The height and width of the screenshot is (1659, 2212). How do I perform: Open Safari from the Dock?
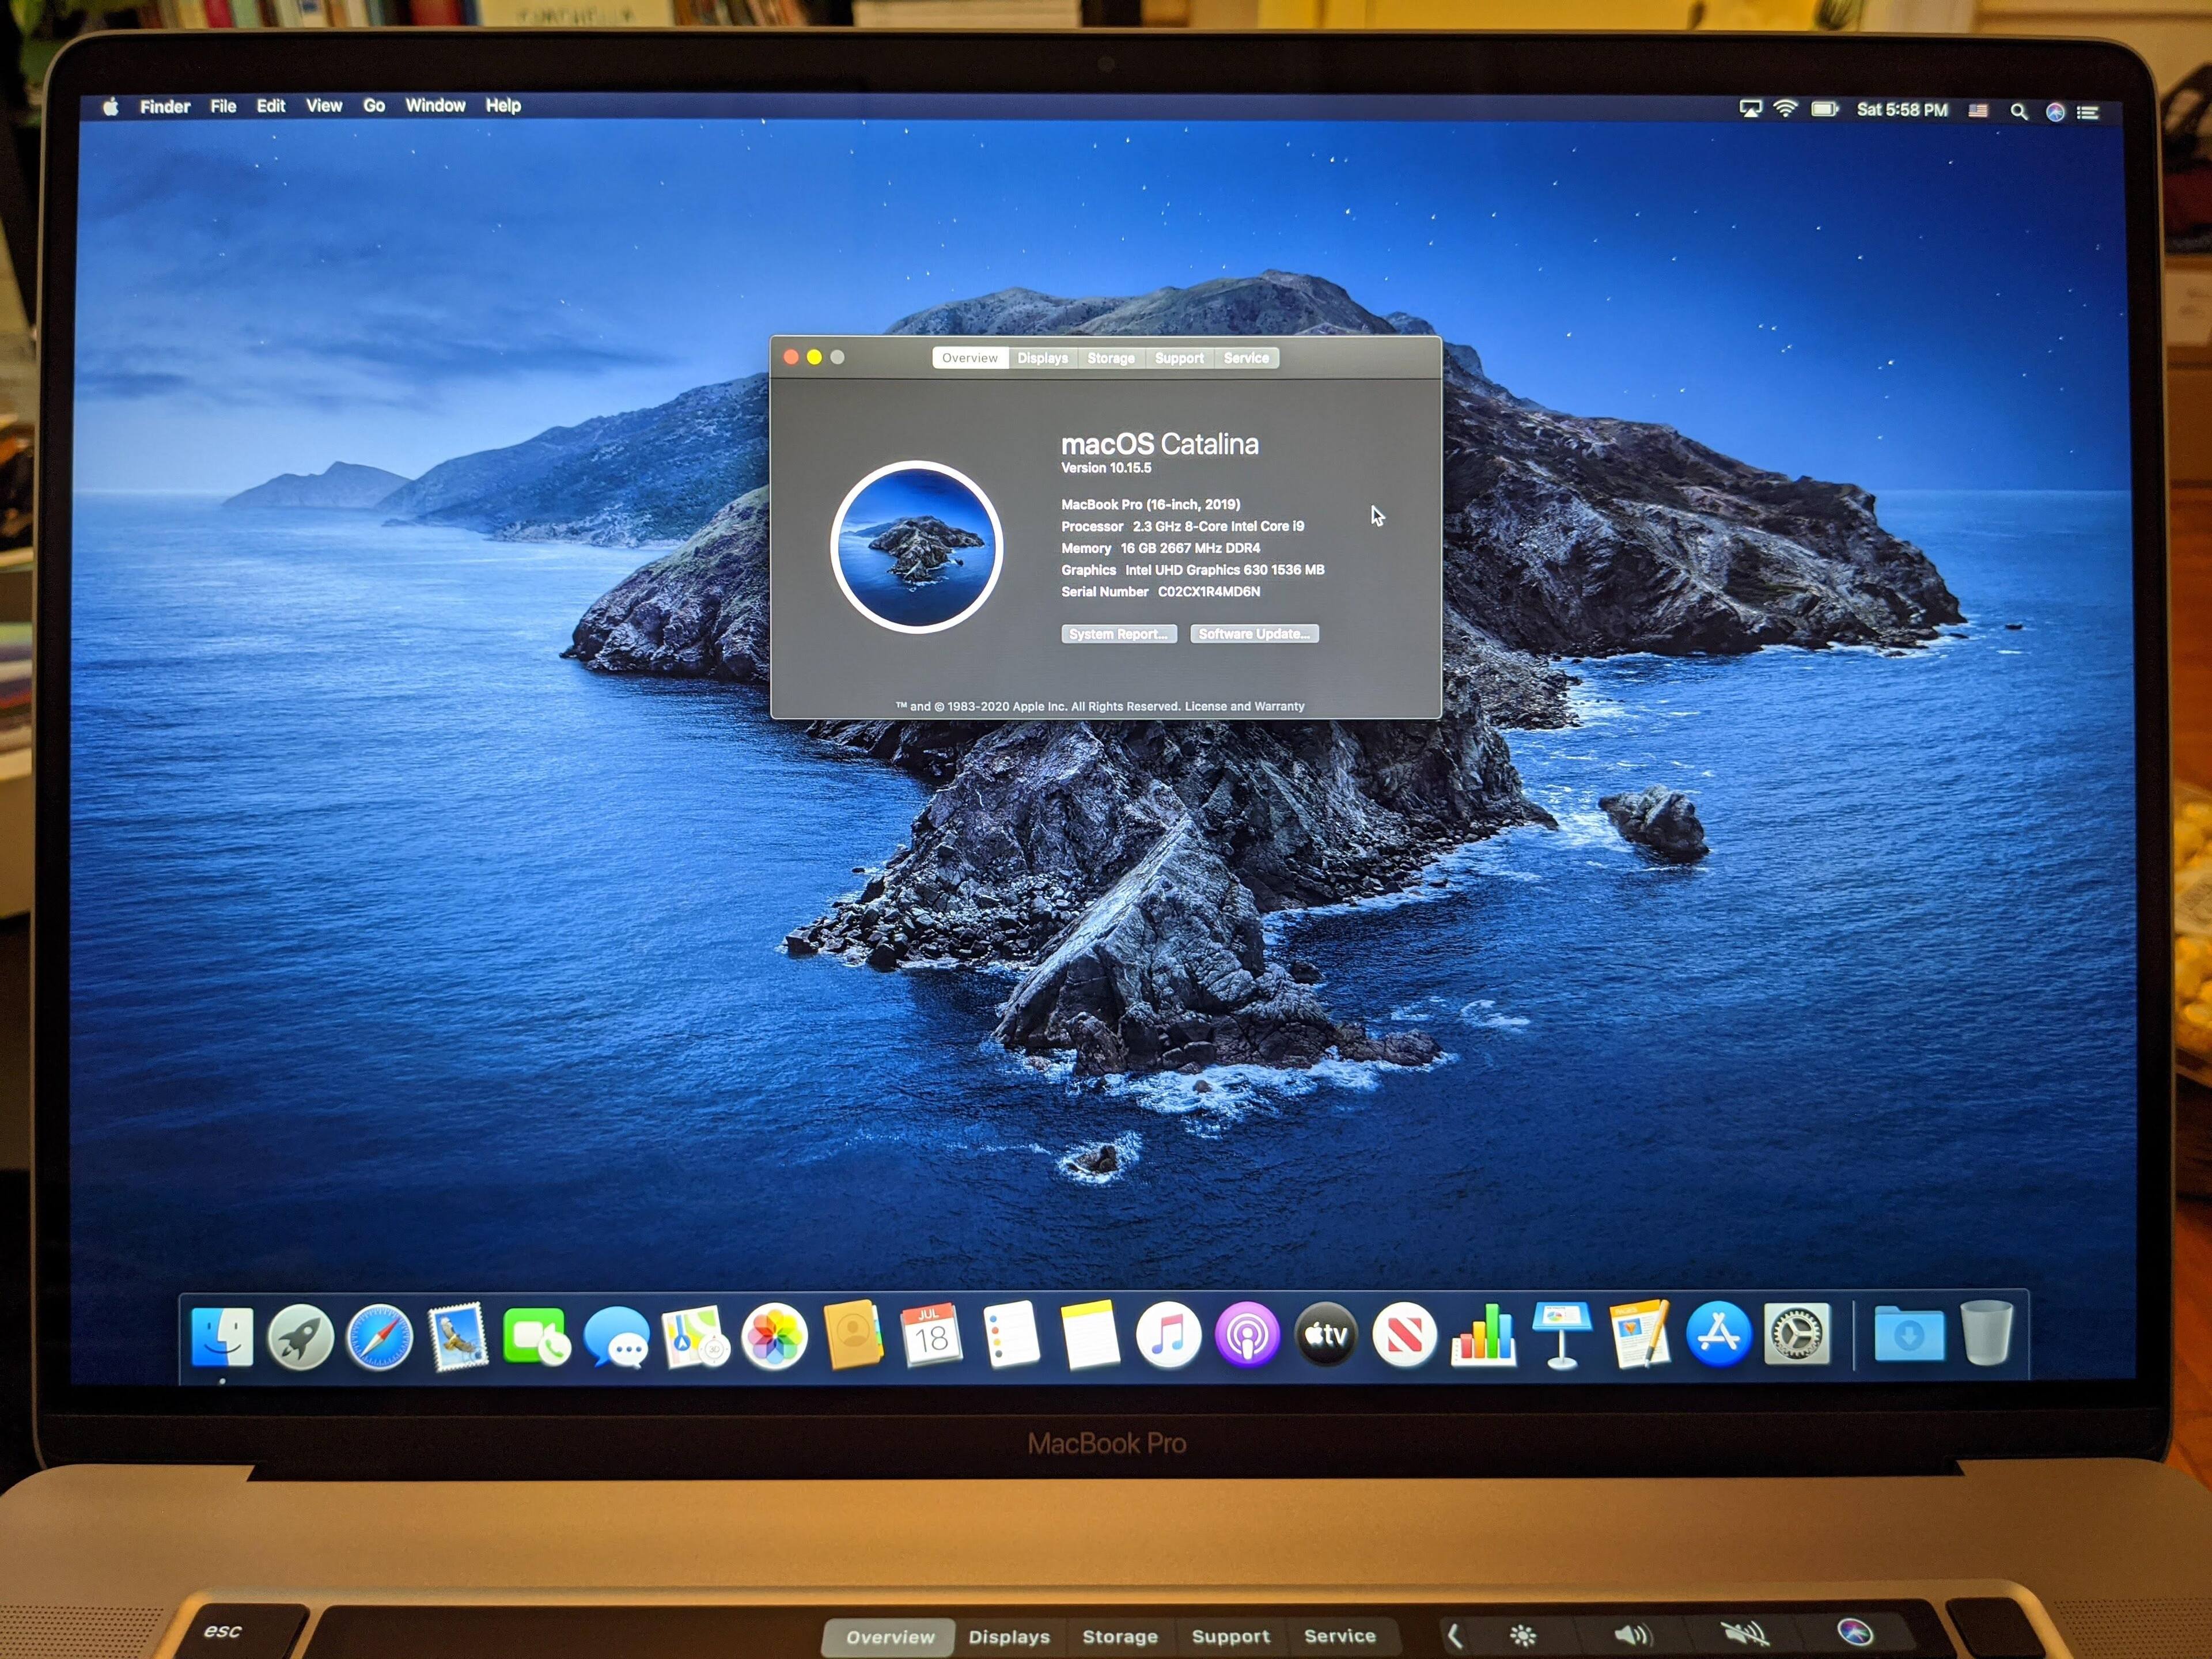(x=379, y=1337)
